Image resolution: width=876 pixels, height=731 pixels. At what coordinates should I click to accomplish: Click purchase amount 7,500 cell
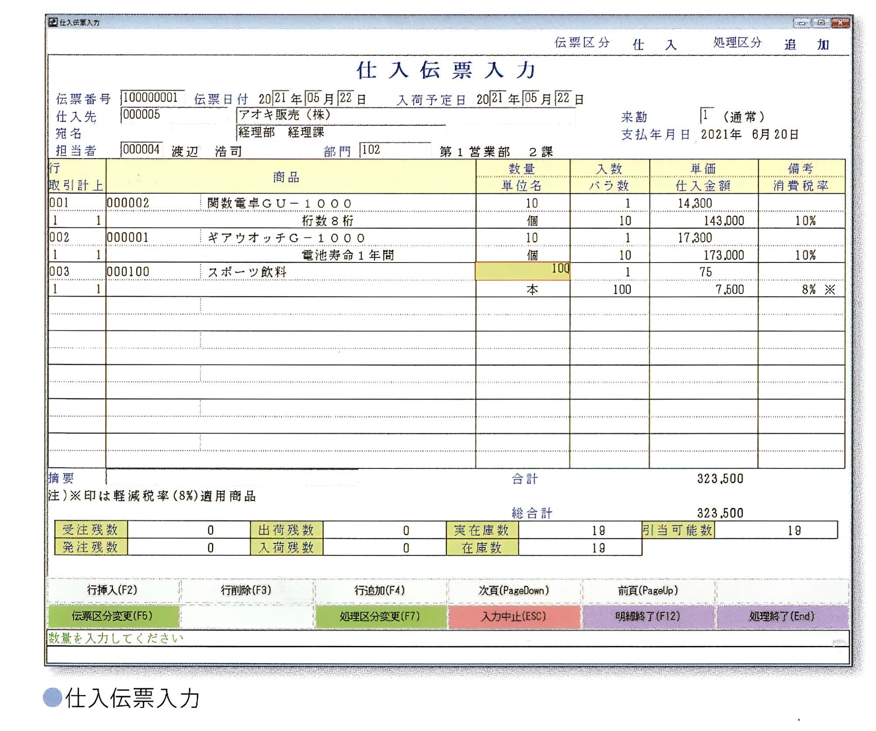click(x=703, y=289)
